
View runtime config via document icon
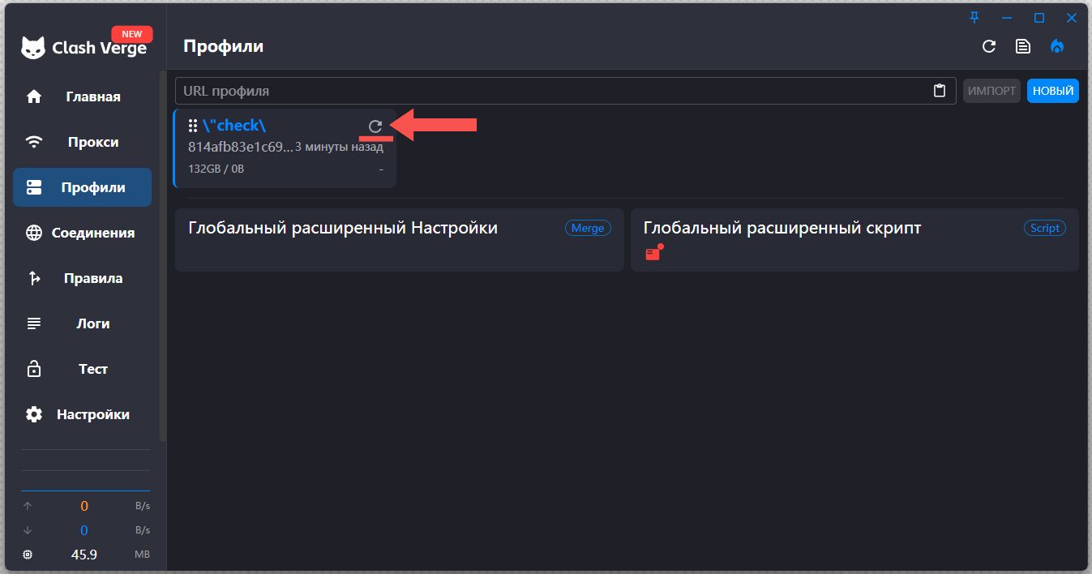click(1022, 46)
